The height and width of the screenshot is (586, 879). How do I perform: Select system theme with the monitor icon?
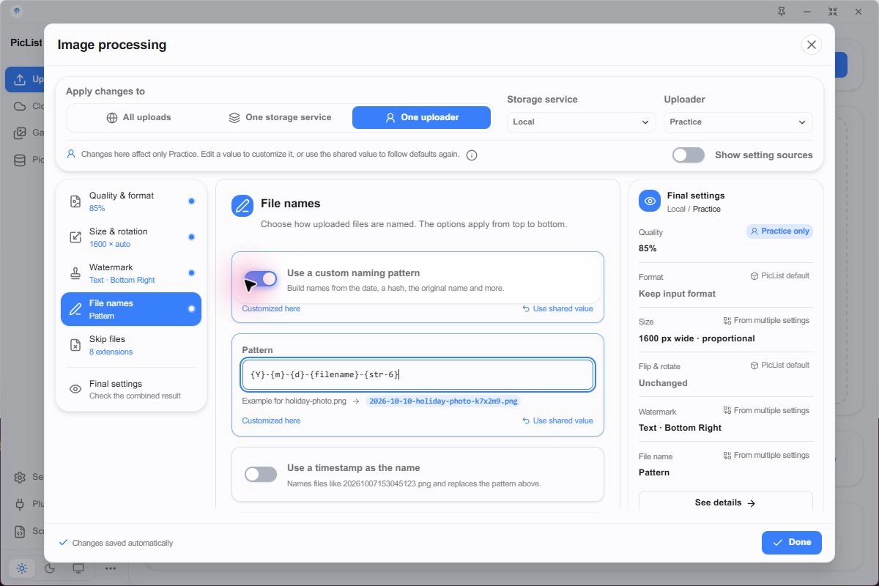pos(78,568)
